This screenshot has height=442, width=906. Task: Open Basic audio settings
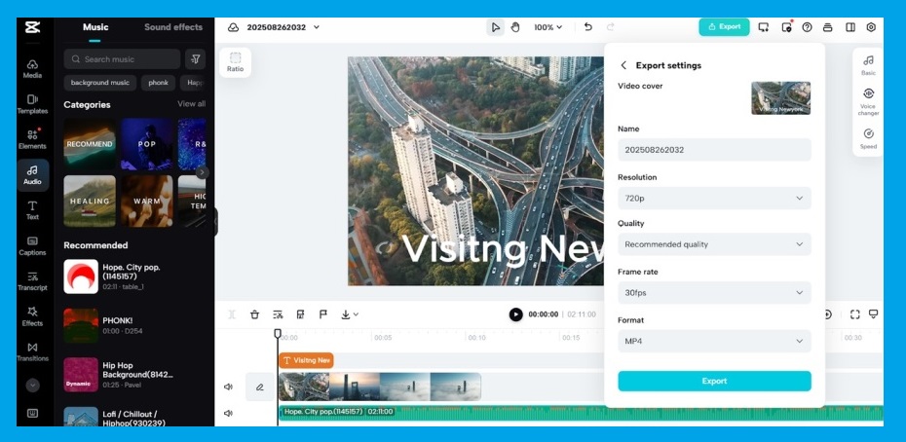click(x=868, y=65)
